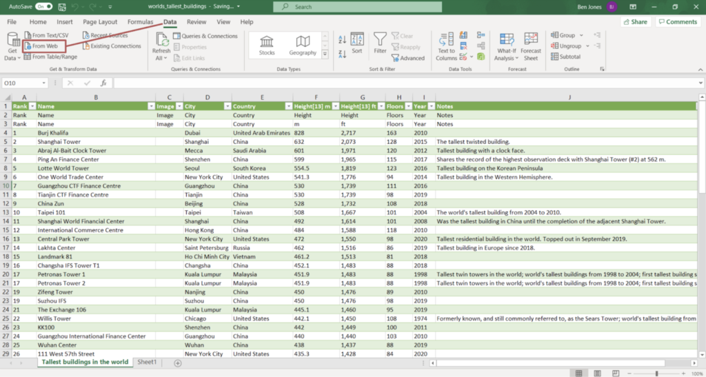Open the Country column filter dropdown

coord(288,107)
